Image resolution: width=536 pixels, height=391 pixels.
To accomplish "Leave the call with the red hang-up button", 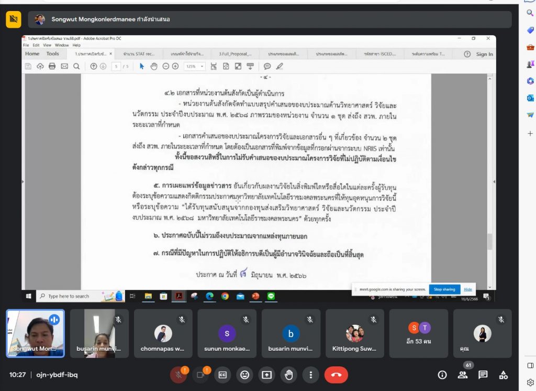I will [x=336, y=375].
